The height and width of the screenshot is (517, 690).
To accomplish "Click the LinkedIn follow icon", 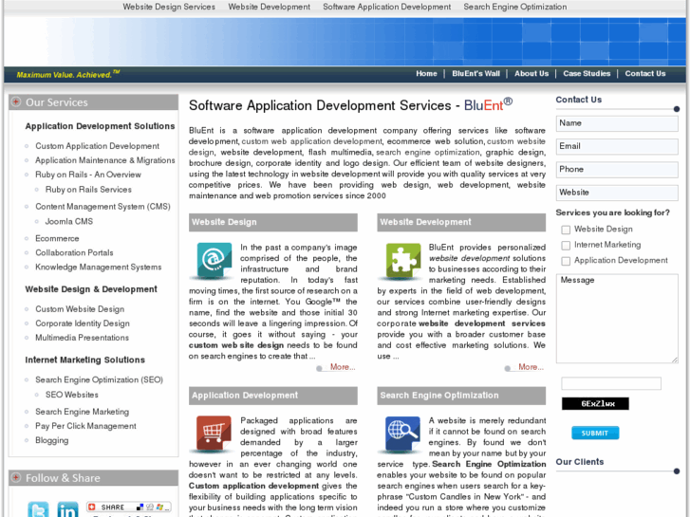I will (67, 509).
